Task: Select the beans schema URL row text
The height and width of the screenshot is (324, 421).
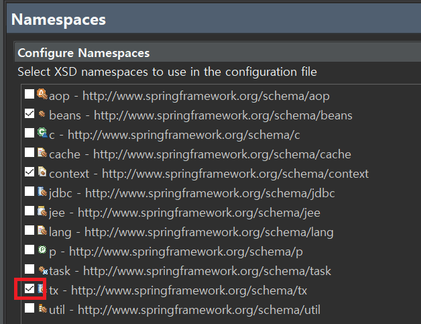Action: click(201, 115)
